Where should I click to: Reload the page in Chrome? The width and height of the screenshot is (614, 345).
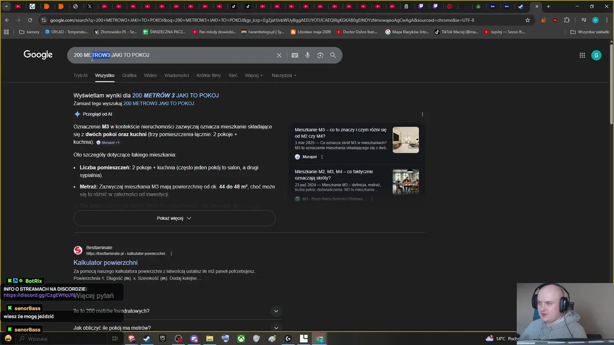coord(30,20)
